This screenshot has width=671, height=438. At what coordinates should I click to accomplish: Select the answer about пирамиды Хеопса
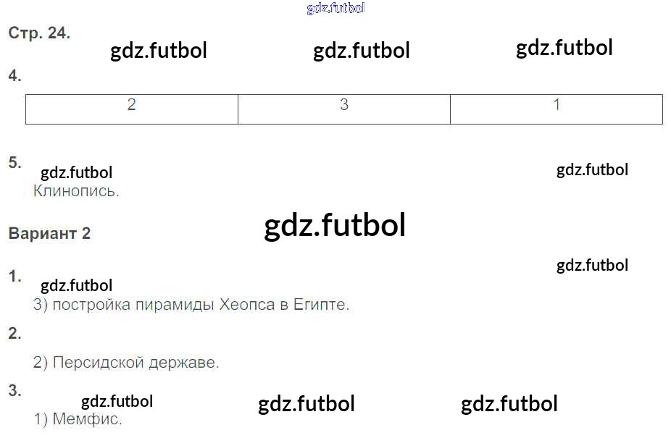191,305
